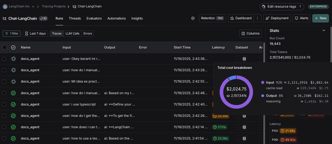Click the green New button

point(321,18)
